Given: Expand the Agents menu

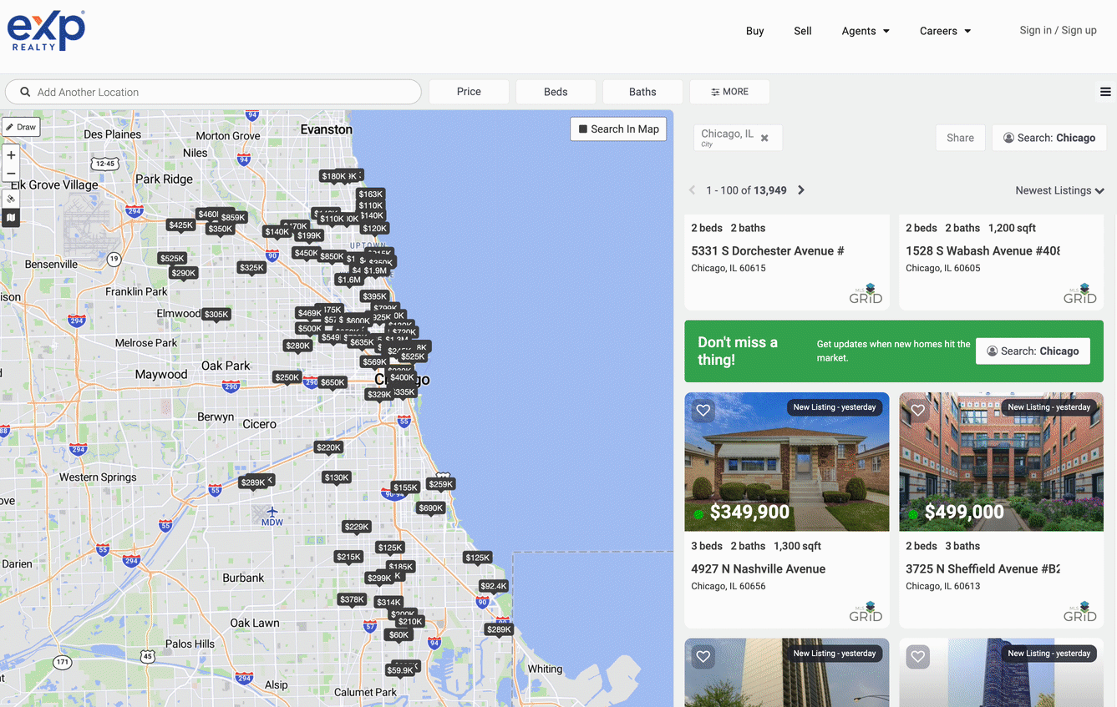Looking at the screenshot, I should click(866, 31).
